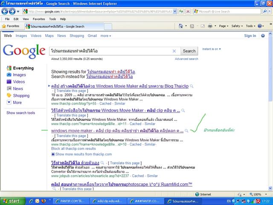Switch to PANTIP.COM taskbar window

point(71,201)
